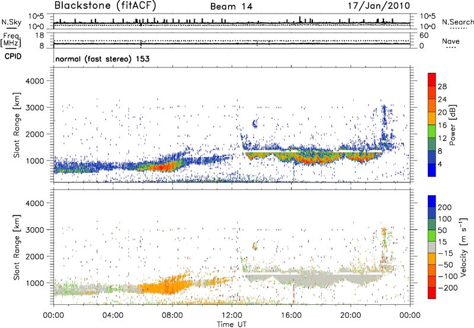Click the velocity panel "Slant Range [km]" label
Screen dimensions: 474x328
(17, 247)
